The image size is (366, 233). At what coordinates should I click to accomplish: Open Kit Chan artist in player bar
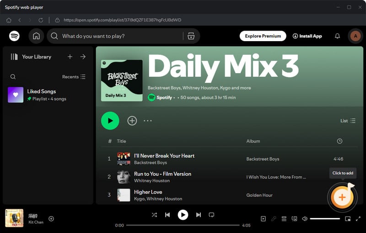[36, 222]
